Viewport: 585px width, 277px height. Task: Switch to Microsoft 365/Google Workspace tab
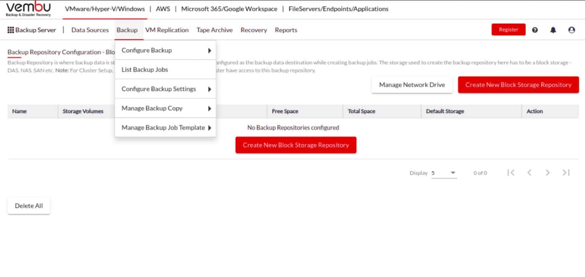tap(229, 9)
